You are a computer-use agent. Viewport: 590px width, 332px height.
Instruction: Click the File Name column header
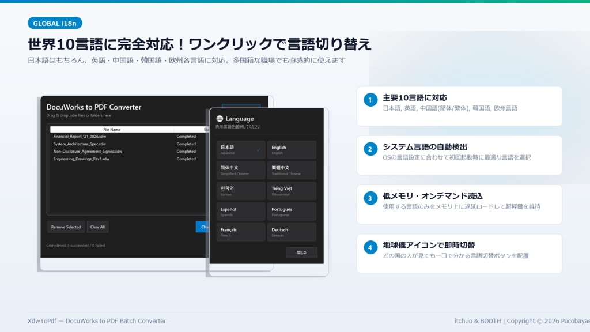(112, 130)
